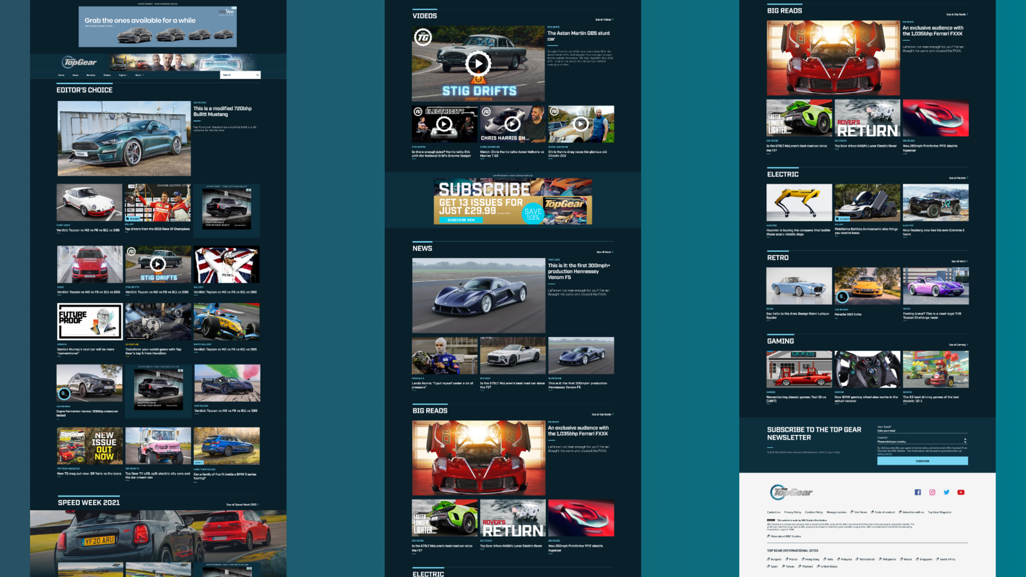Open the Instagram icon in the footer
This screenshot has height=577, width=1026.
click(932, 492)
